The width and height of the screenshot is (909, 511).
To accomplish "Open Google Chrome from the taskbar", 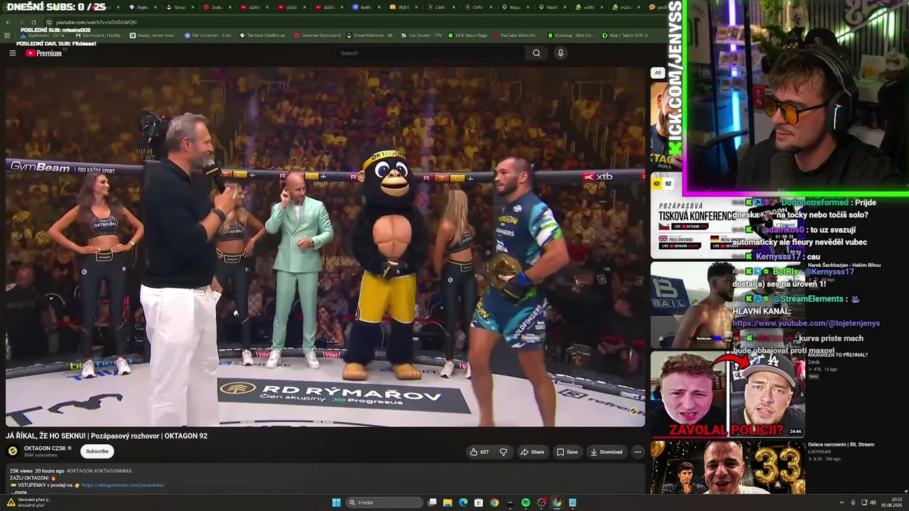I will 494,502.
